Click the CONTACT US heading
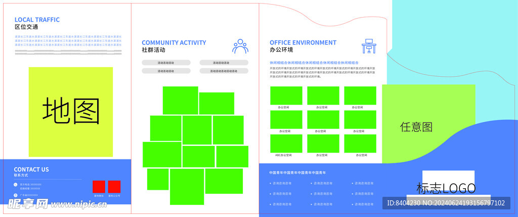 pyautogui.click(x=31, y=170)
